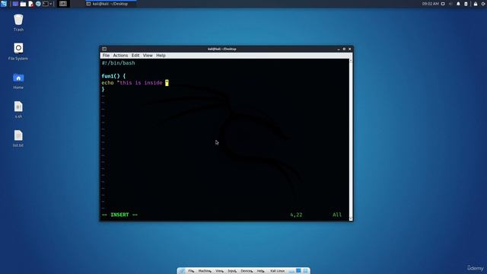This screenshot has width=487, height=274.
Task: Open the VirtualBox Devices menu
Action: point(247,271)
